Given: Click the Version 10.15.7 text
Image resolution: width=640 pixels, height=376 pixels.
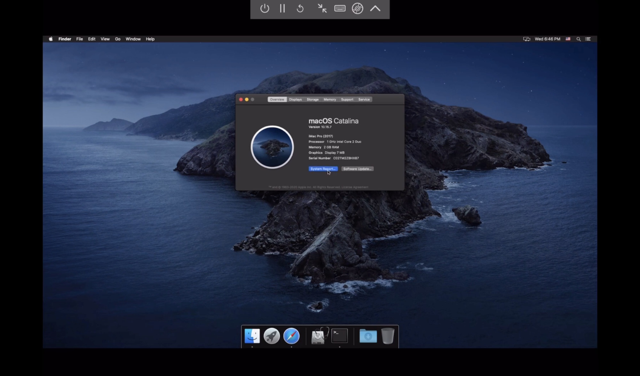Looking at the screenshot, I should (320, 127).
